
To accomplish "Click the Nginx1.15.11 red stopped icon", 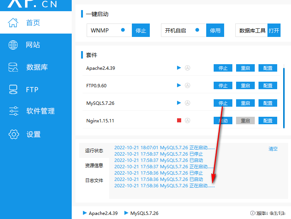I will coord(179,121).
